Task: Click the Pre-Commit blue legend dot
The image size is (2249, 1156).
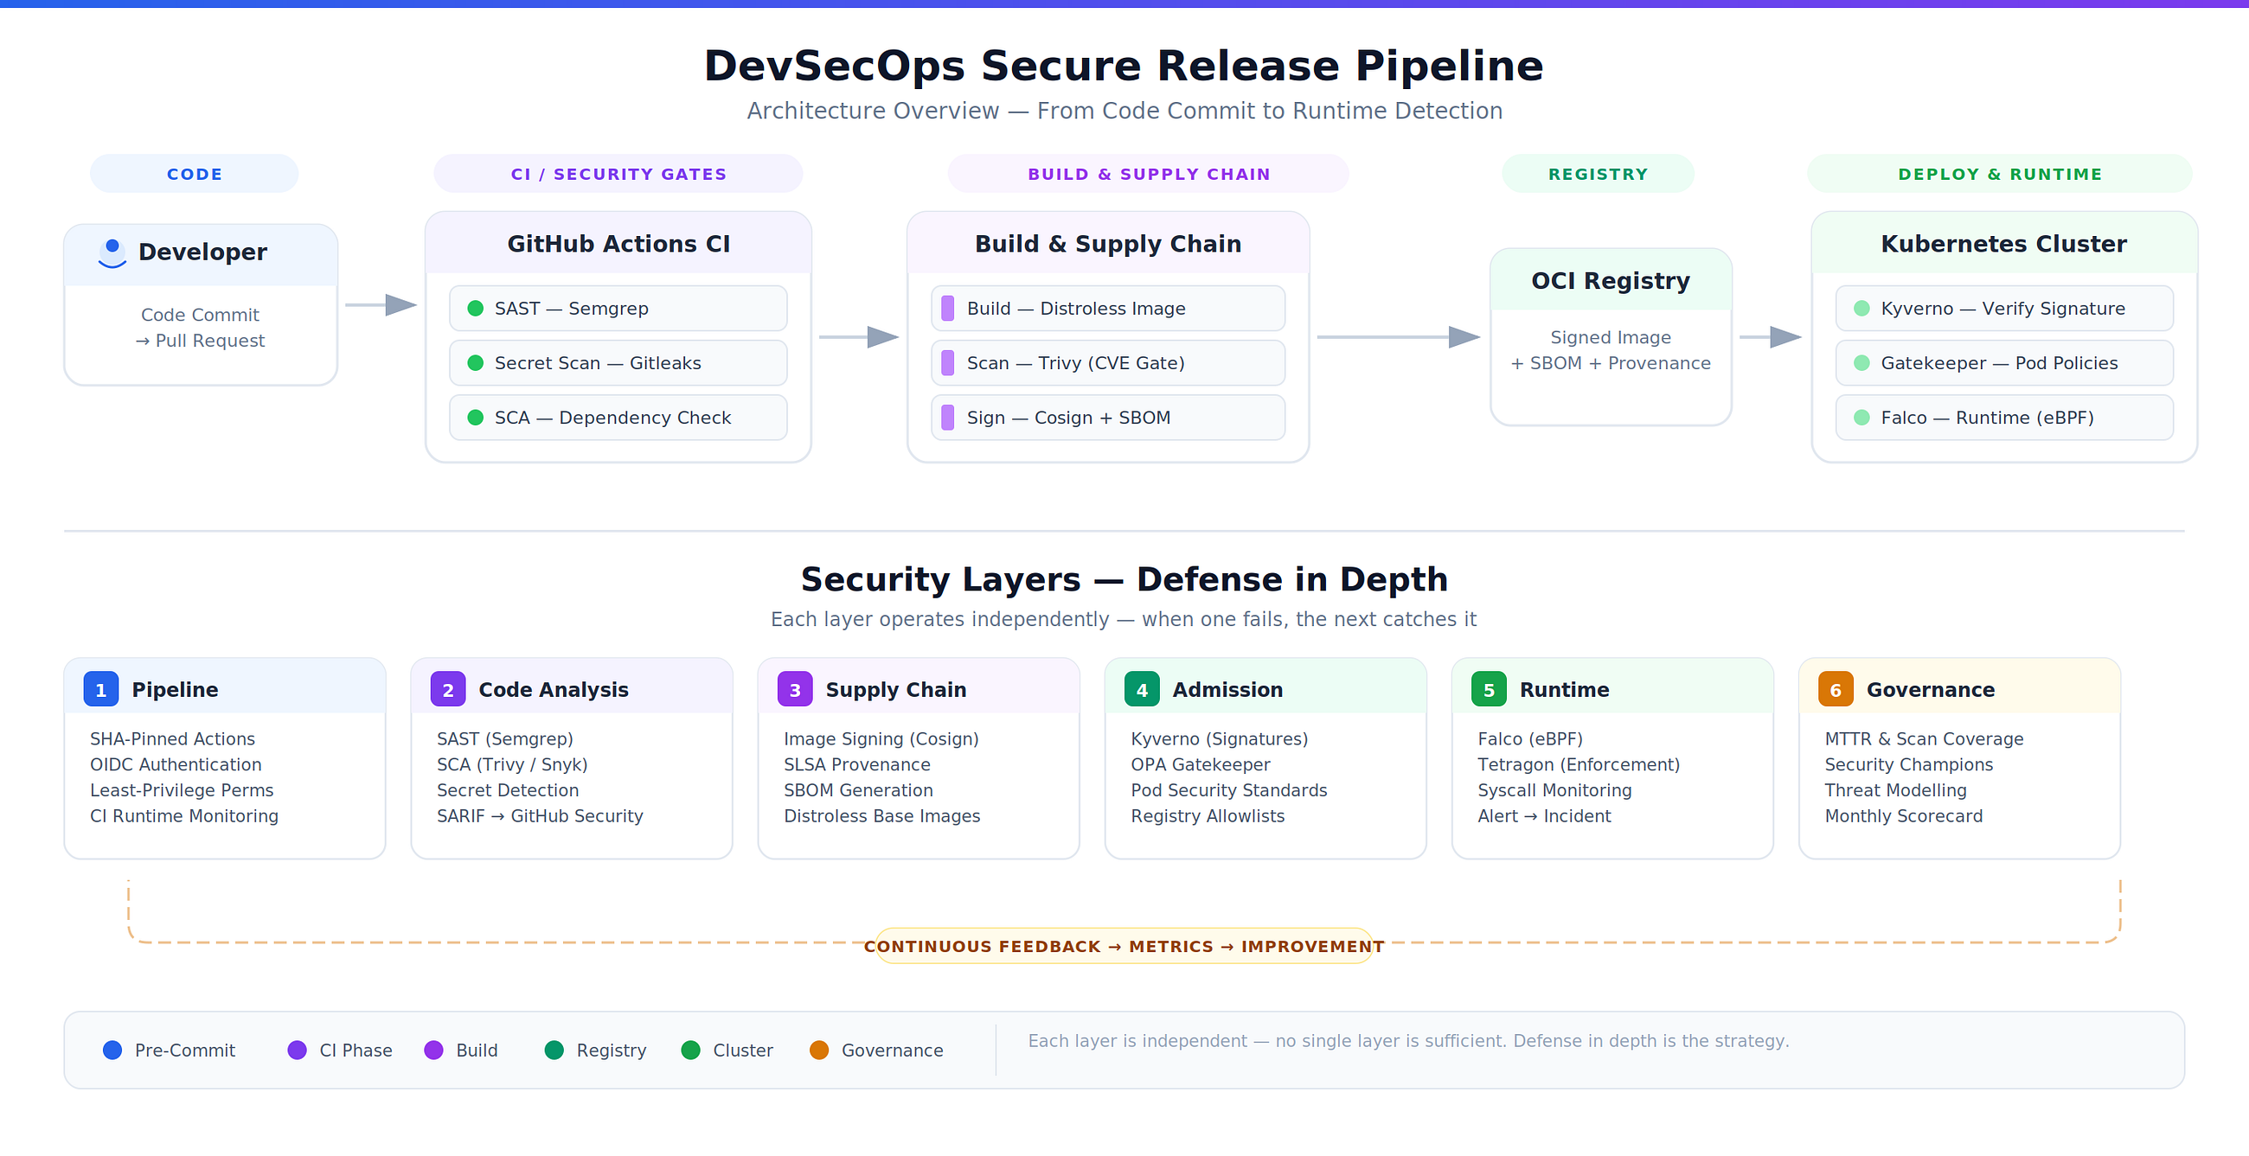Action: click(112, 1051)
